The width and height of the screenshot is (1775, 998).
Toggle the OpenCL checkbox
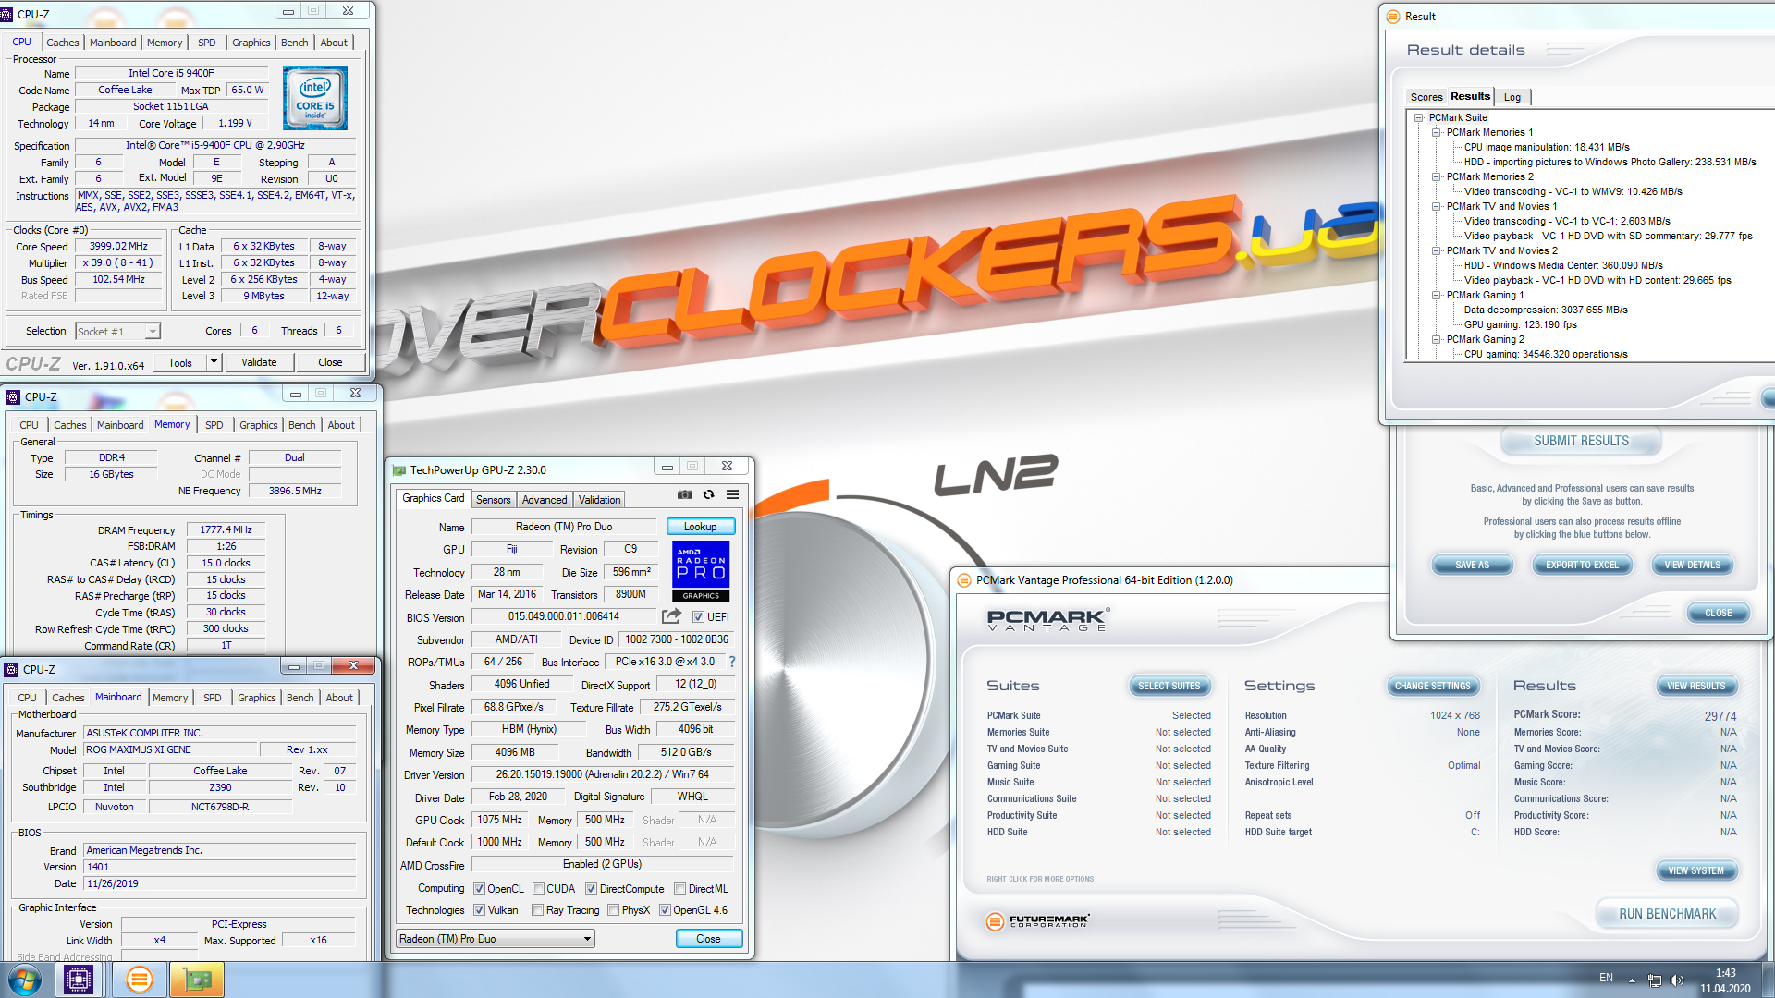[x=479, y=889]
